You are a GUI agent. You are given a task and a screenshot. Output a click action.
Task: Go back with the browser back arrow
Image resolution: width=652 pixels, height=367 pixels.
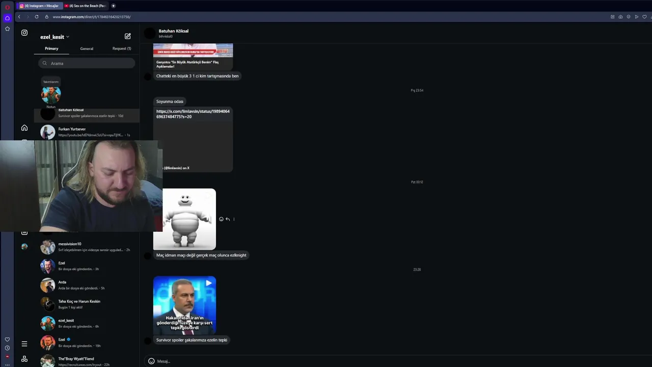tap(19, 17)
